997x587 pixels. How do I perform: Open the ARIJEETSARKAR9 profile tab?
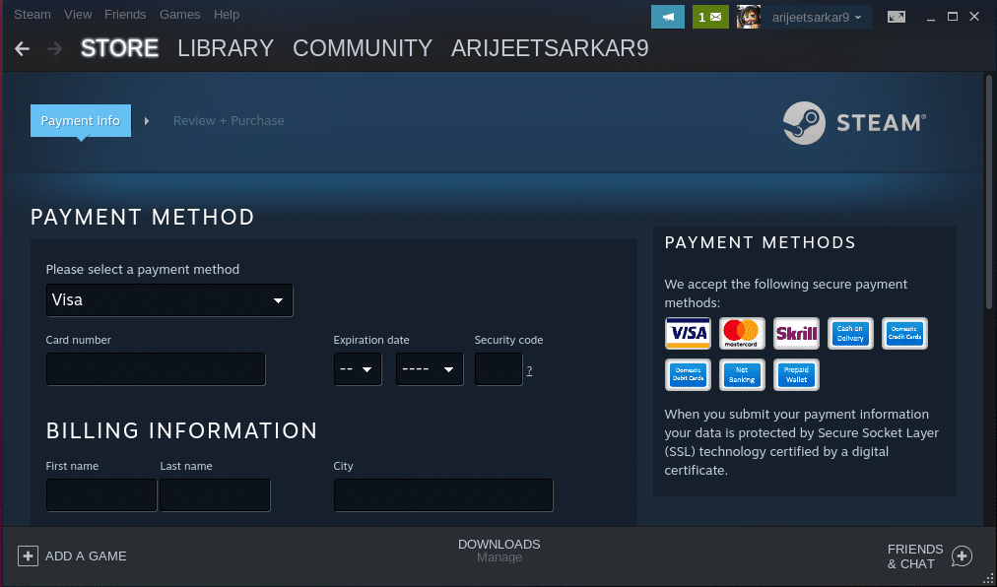tap(550, 49)
